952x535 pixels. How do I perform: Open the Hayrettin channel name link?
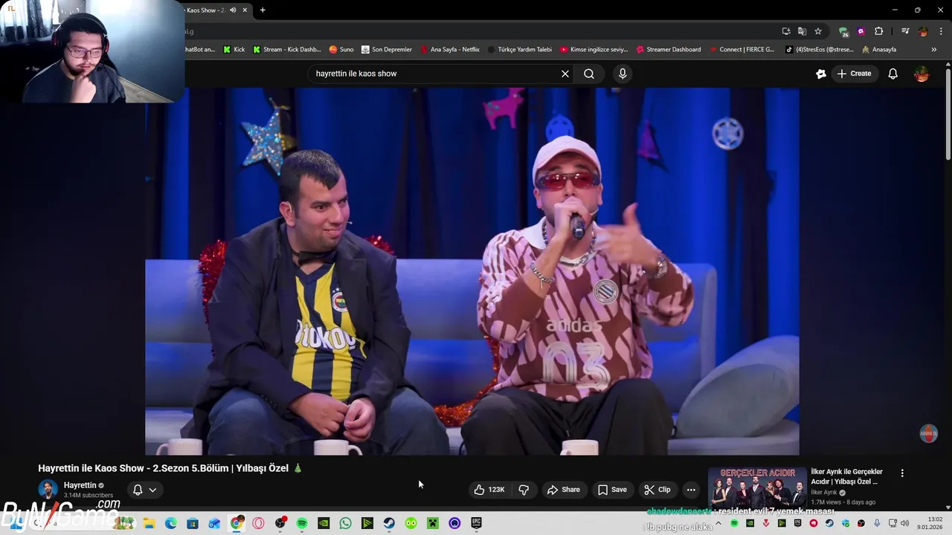(x=80, y=485)
